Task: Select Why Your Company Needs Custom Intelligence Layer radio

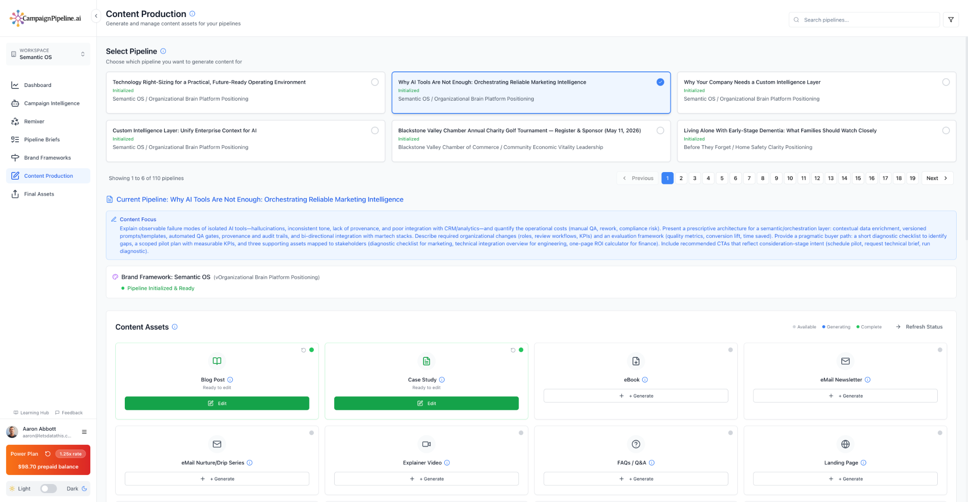Action: click(946, 82)
